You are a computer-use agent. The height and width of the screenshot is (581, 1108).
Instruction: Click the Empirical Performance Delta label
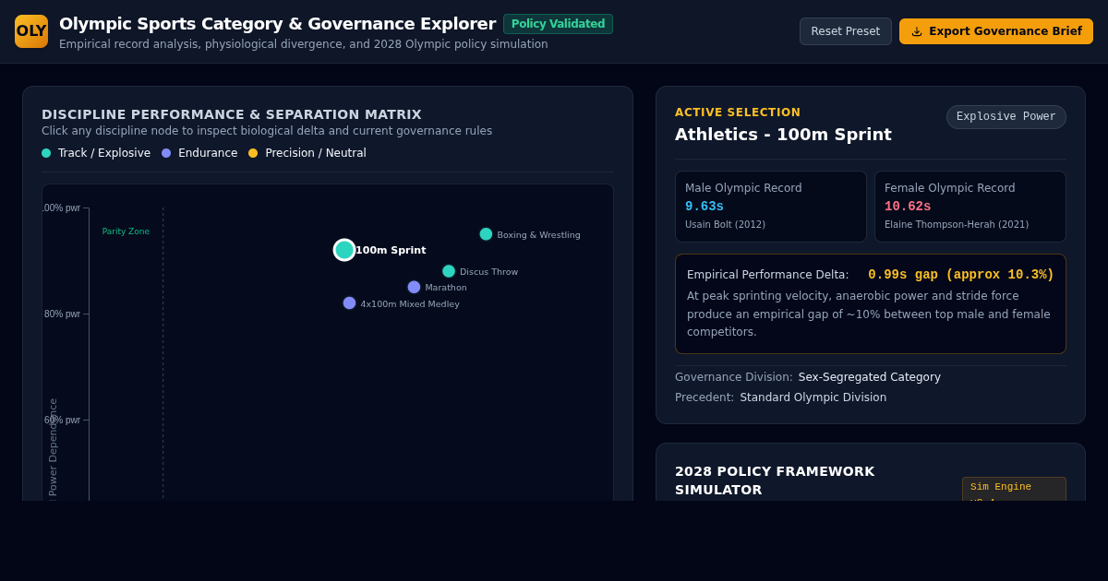tap(768, 275)
